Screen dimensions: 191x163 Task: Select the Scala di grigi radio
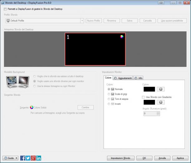[109, 94]
